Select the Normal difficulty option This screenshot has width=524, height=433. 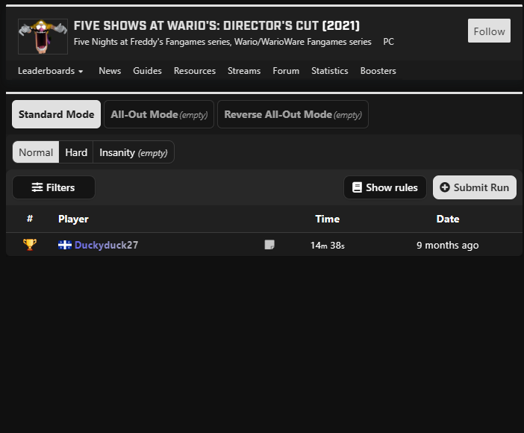click(36, 152)
